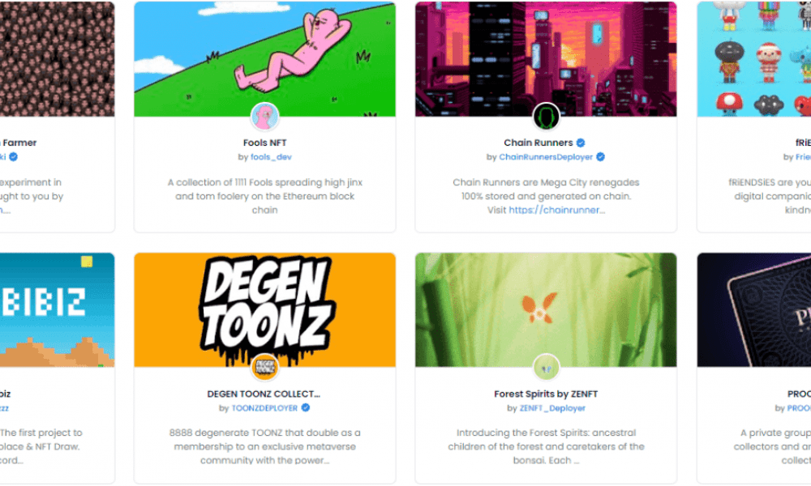The height and width of the screenshot is (486, 811).
Task: Open the DEGEN TOONZ orange banner image
Action: [x=265, y=310]
